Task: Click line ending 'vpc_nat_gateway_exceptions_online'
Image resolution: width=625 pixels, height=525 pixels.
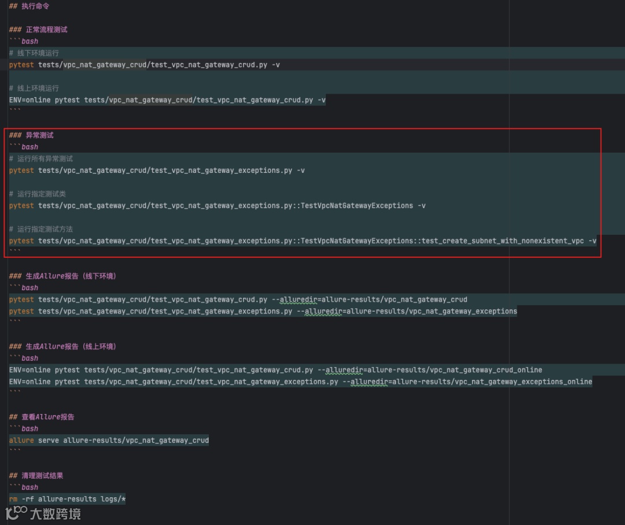Action: tap(300, 382)
